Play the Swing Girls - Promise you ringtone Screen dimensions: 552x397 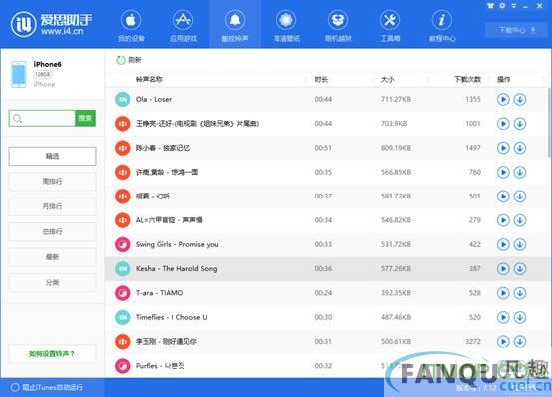[x=503, y=244]
